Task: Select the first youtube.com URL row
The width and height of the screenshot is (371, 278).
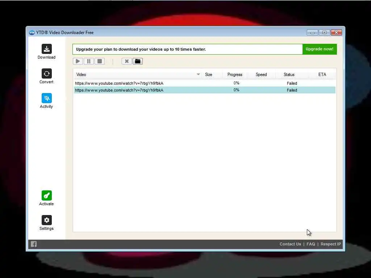Action: pos(205,83)
